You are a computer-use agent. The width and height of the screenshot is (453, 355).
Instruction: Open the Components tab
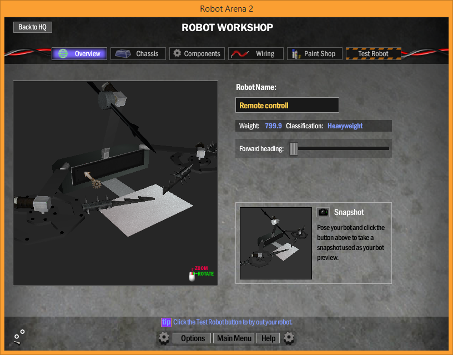197,54
